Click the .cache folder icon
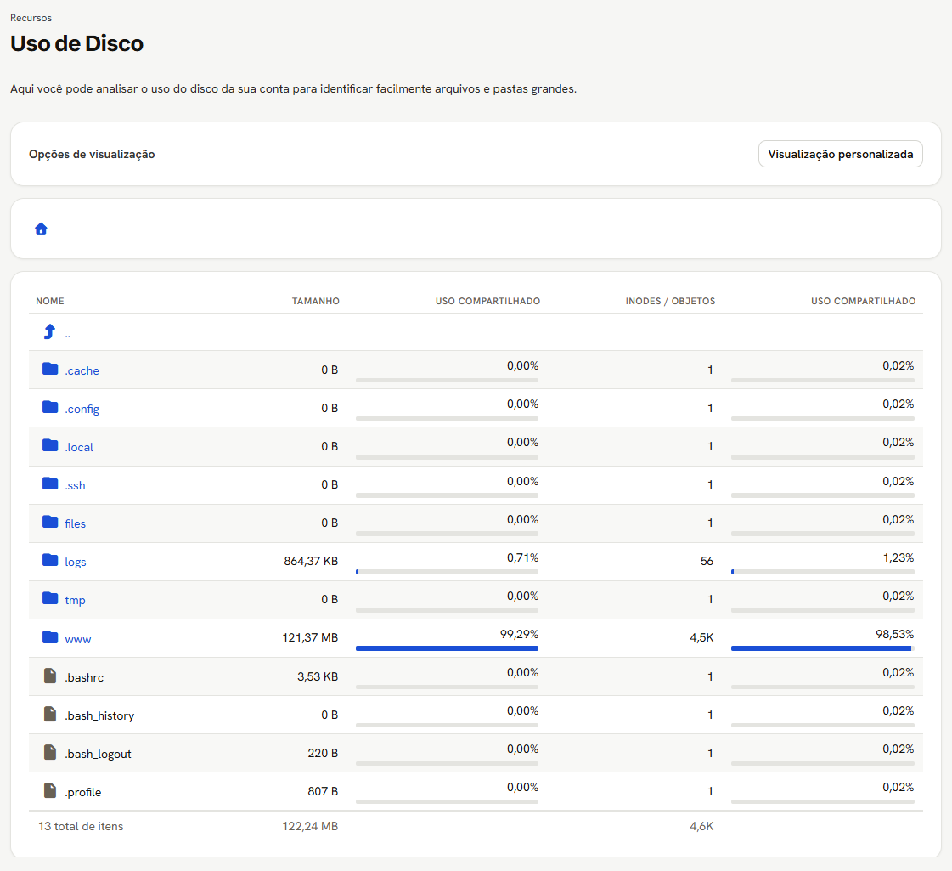The image size is (952, 871). click(x=50, y=370)
